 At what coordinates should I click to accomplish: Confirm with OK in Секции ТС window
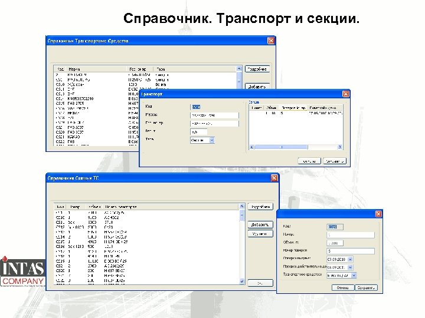260,283
